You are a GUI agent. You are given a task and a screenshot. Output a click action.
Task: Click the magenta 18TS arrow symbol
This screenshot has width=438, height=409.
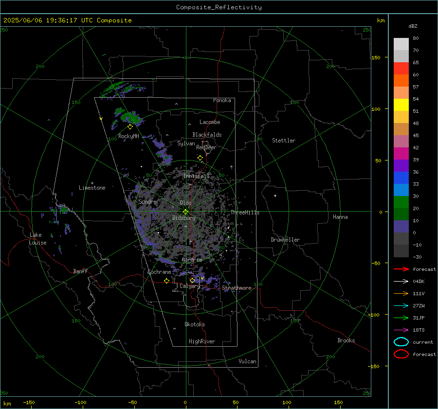(401, 330)
